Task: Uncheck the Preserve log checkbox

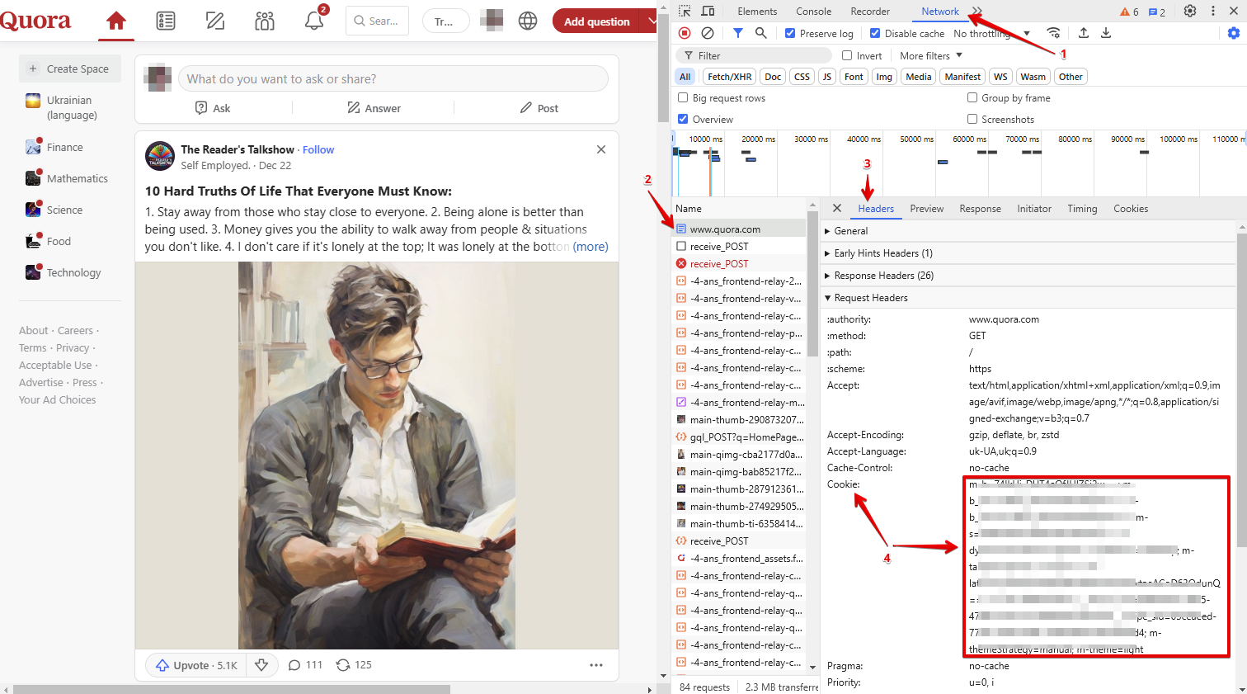Action: (x=790, y=33)
